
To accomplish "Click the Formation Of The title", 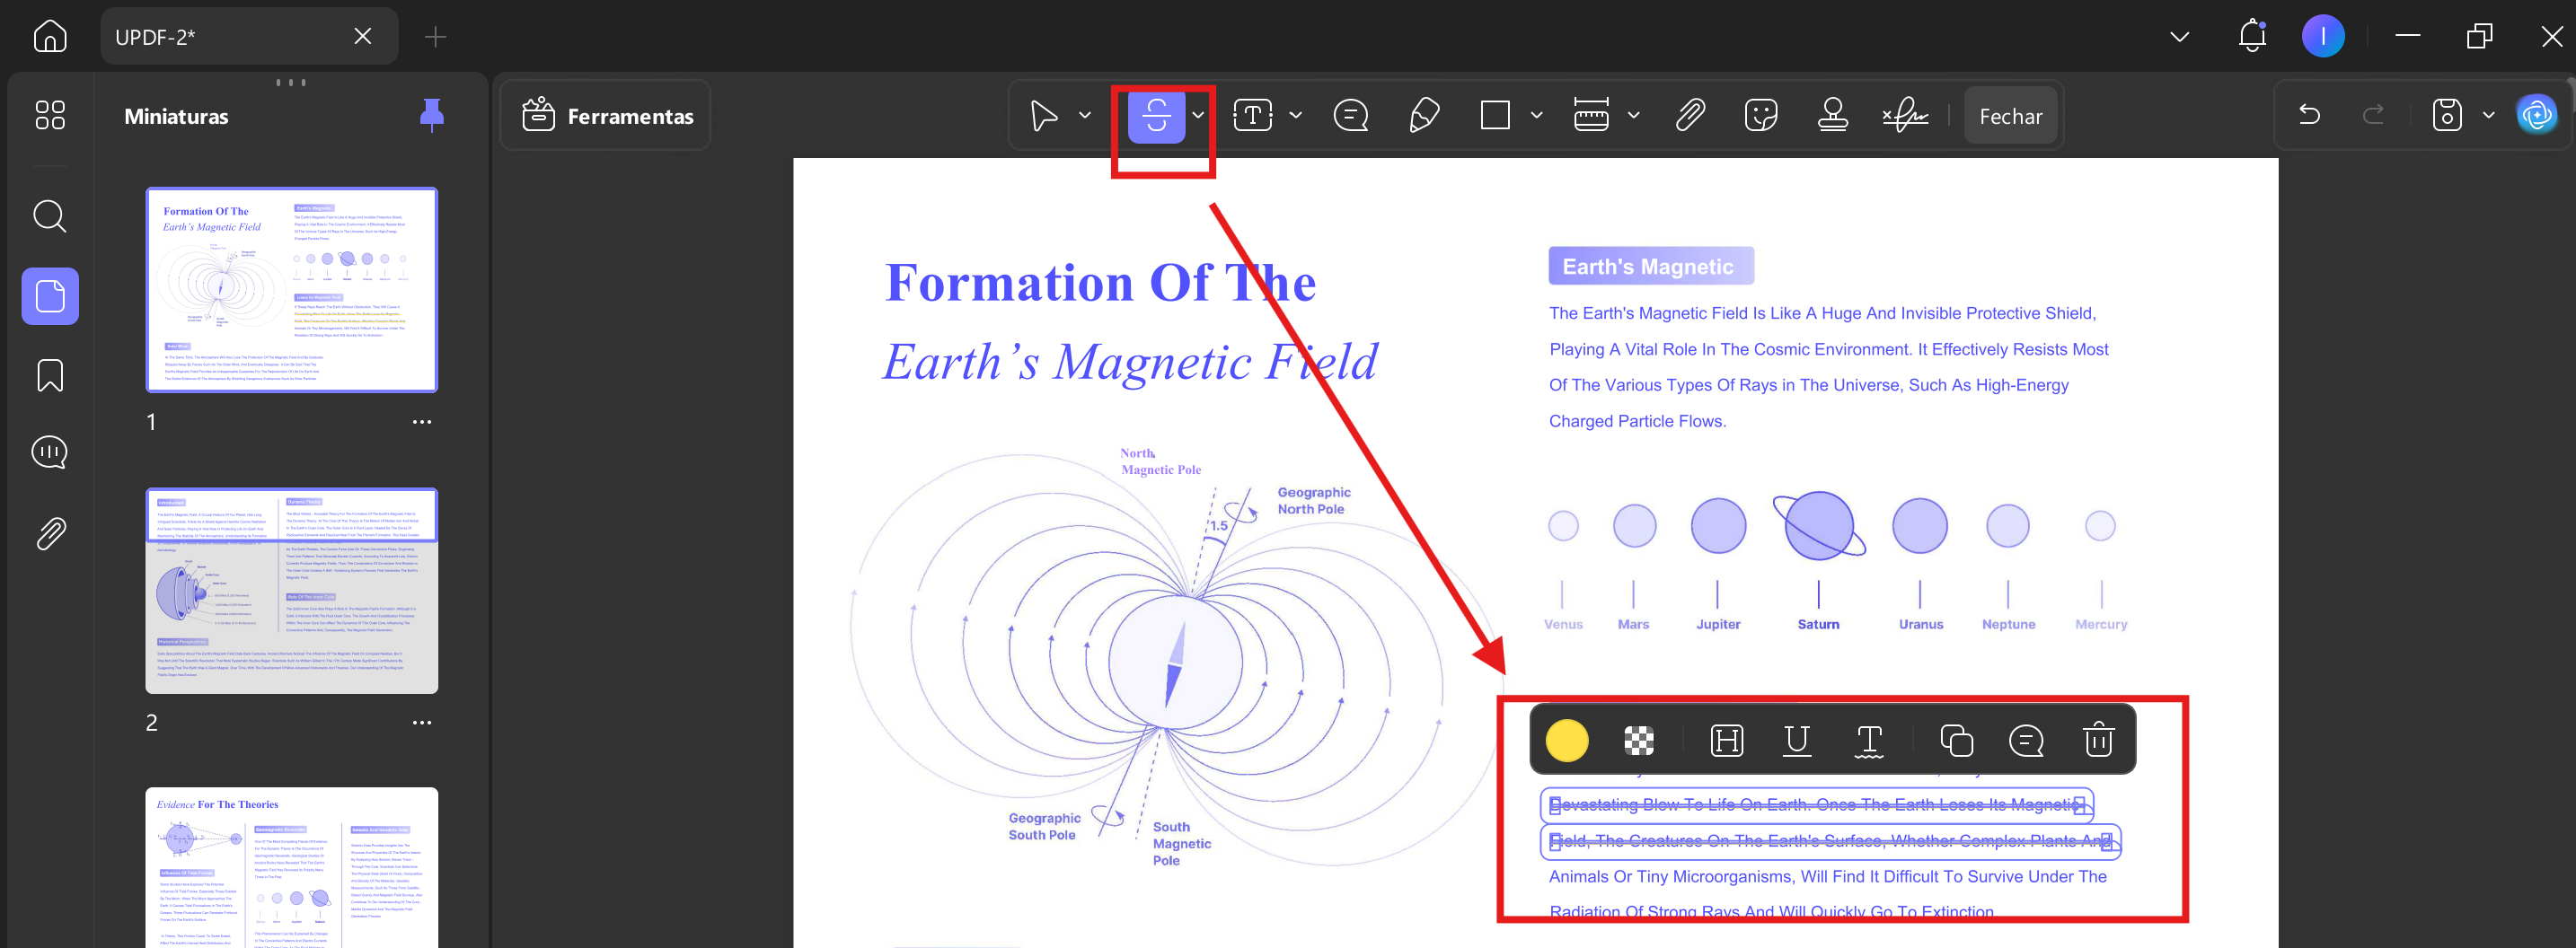I will coord(1100,282).
